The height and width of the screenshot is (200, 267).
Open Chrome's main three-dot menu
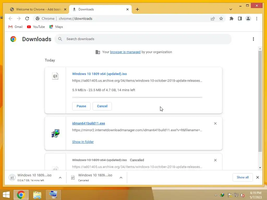coord(257,18)
